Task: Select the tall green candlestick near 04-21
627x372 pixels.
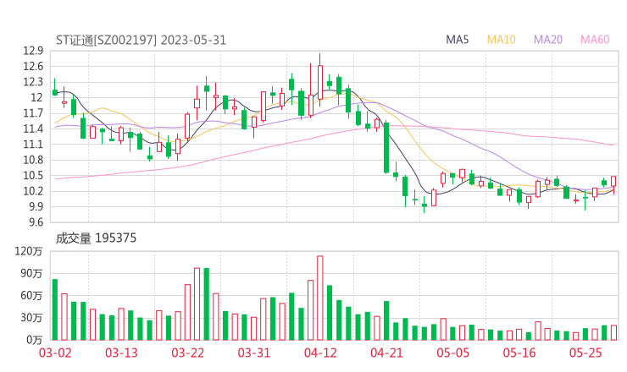Action: (x=386, y=148)
